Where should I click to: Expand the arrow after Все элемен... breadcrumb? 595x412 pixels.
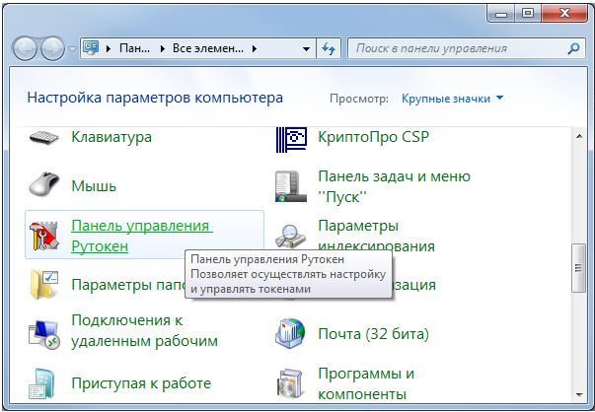point(254,48)
